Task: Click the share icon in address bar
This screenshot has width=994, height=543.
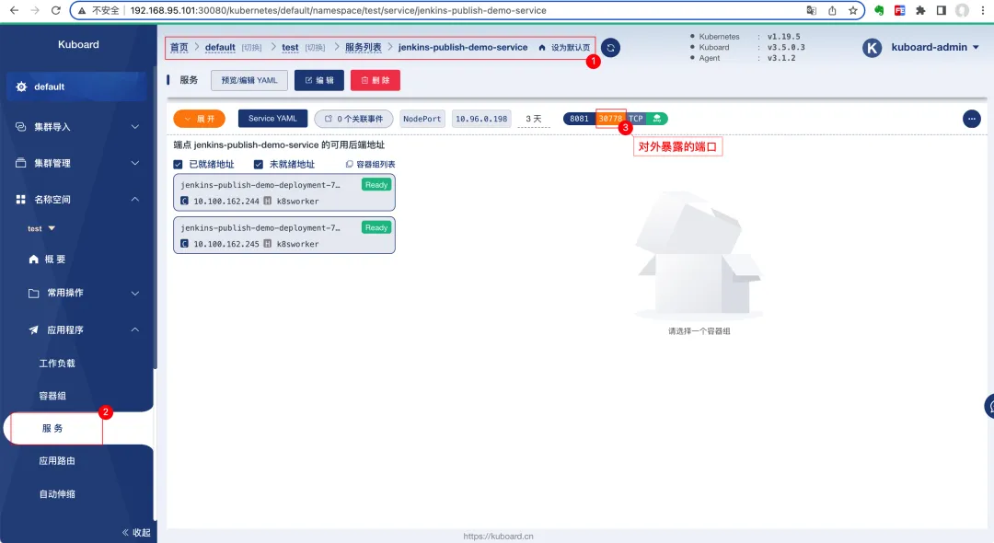Action: coord(832,10)
